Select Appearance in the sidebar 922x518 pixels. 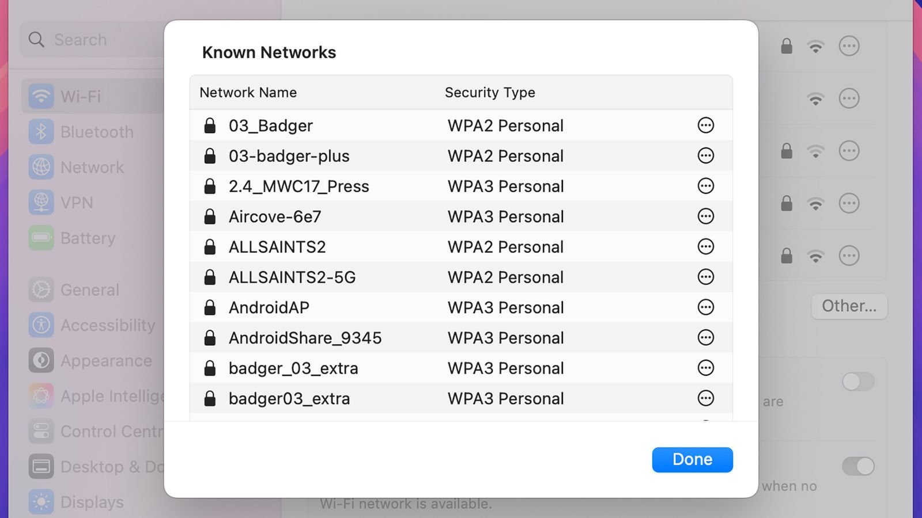point(105,361)
